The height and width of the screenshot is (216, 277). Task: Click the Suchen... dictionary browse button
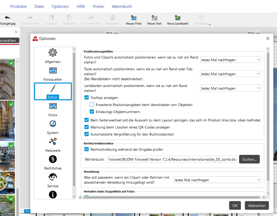pos(249,159)
